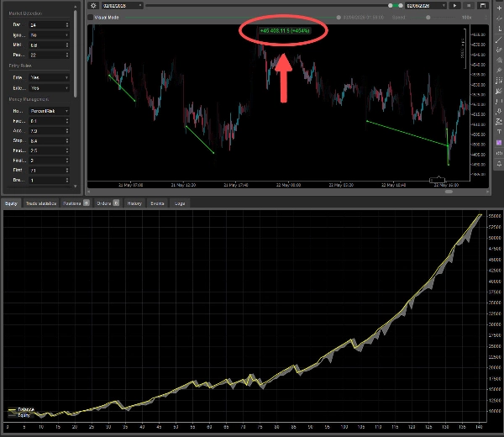Select the pitchfork tool icon
This screenshot has height=437, width=504.
tap(499, 70)
